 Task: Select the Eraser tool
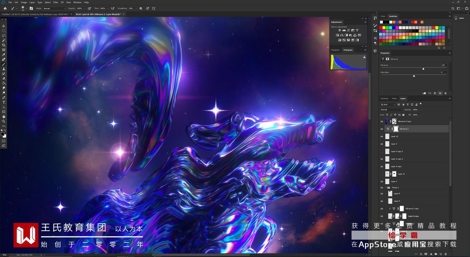pyautogui.click(x=4, y=79)
